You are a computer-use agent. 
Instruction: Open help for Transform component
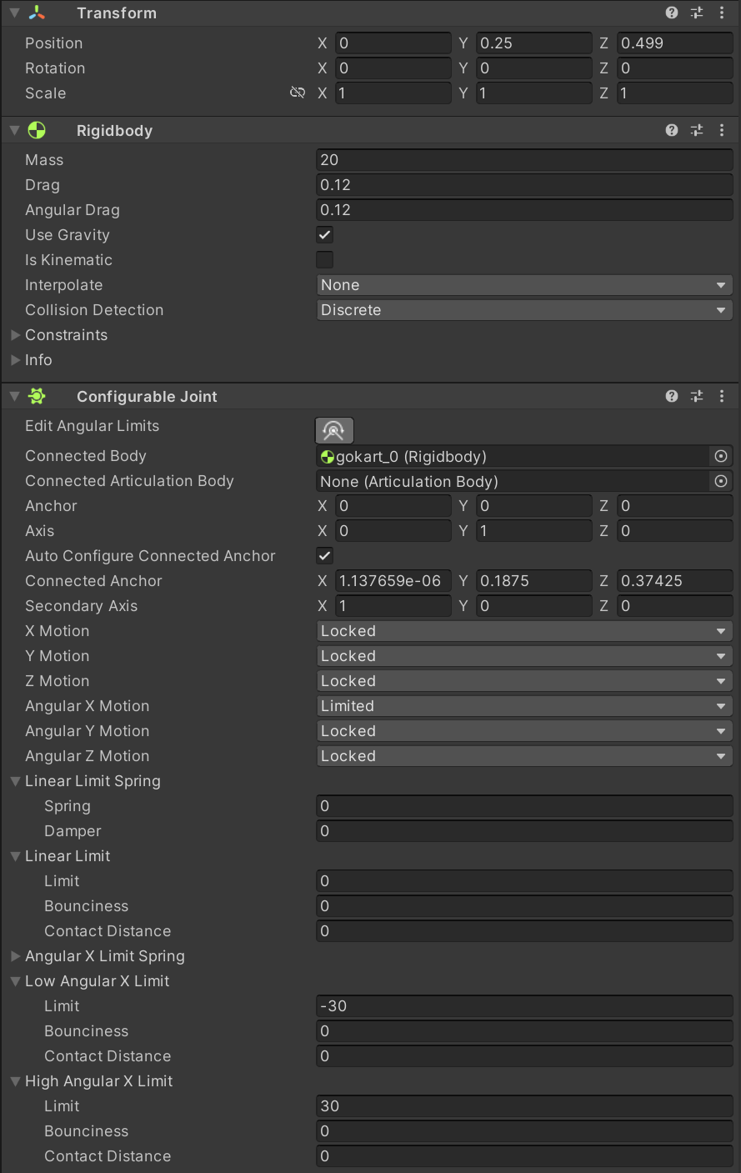672,13
